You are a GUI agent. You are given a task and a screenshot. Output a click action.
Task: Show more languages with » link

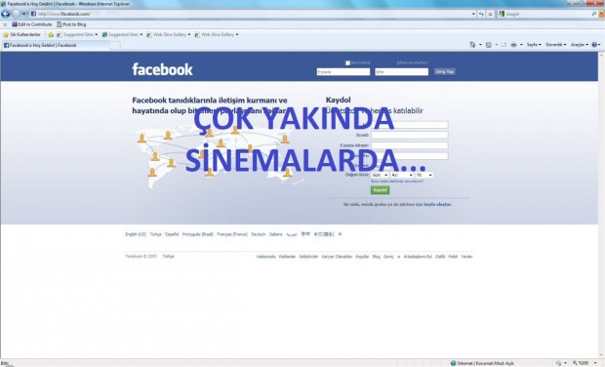click(x=340, y=234)
